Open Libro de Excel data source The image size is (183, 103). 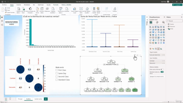coord(23,10)
